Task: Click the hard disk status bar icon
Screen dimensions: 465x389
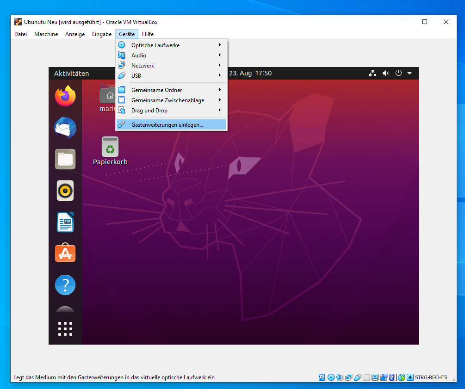Action: 322,377
